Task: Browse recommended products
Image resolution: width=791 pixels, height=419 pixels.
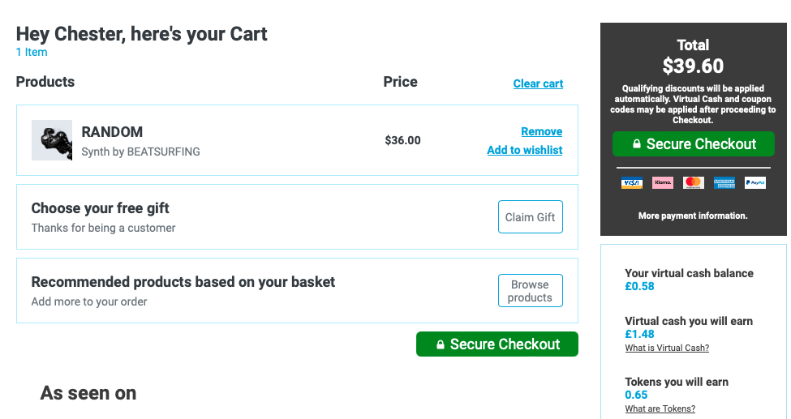Action: (x=531, y=290)
